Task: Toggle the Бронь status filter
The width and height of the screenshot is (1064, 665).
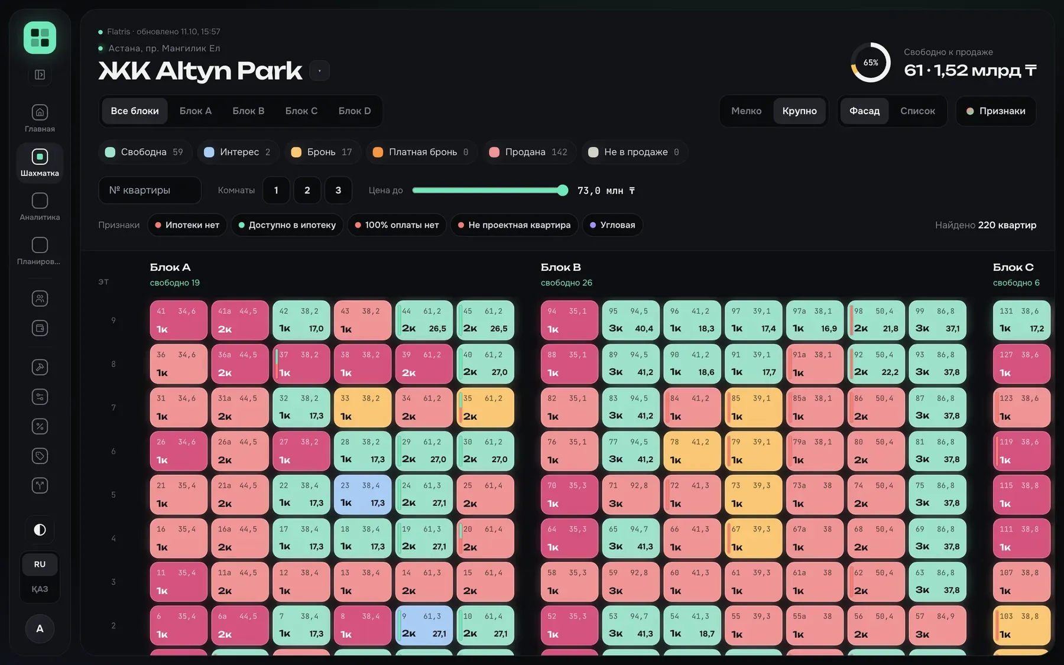Action: pyautogui.click(x=322, y=152)
